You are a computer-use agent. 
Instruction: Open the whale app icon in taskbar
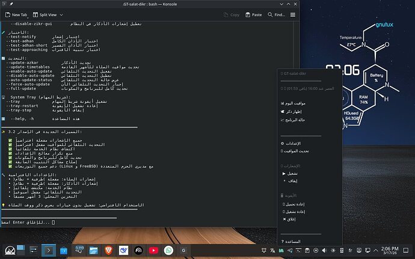click(x=123, y=250)
